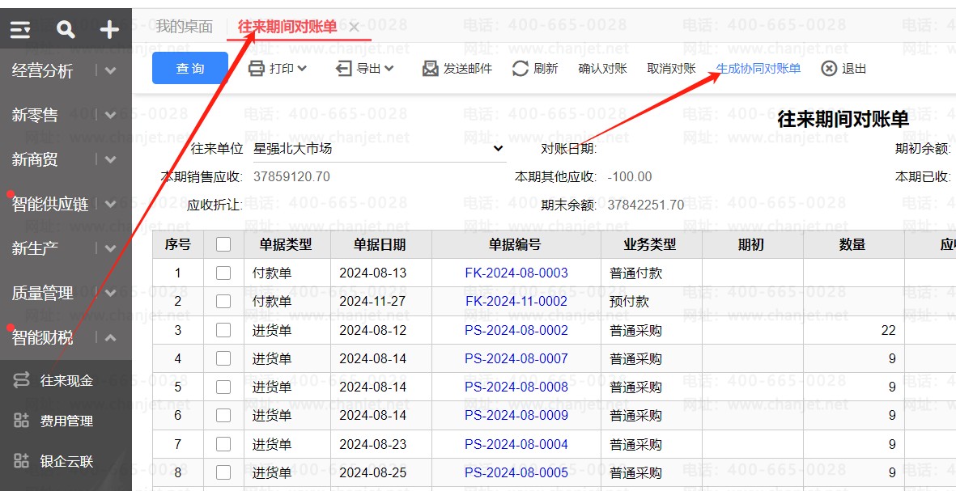Click the 单据类型 column header
The width and height of the screenshot is (956, 491).
point(286,244)
